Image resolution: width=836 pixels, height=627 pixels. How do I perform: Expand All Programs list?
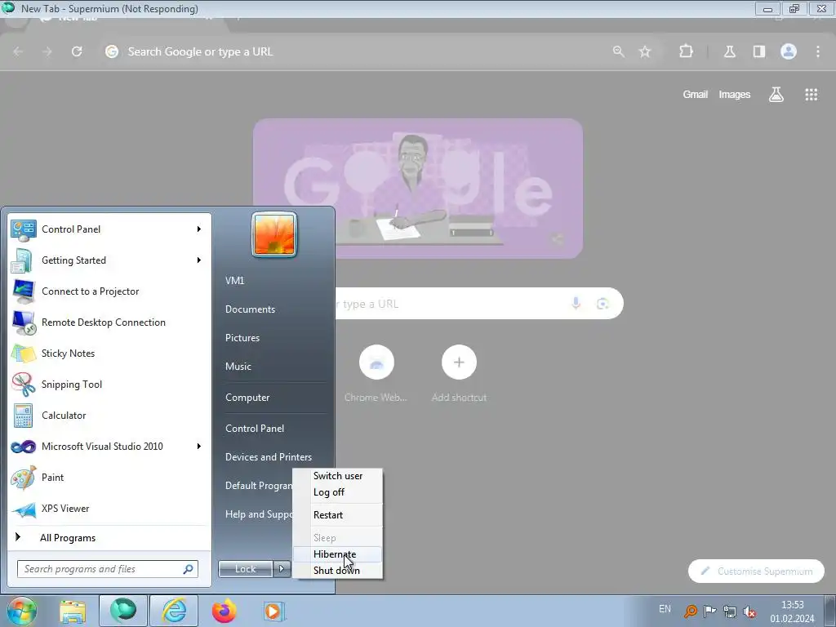click(109, 538)
